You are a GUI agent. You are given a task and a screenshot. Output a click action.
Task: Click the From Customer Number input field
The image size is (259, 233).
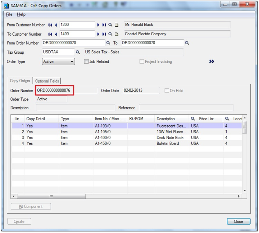77,25
